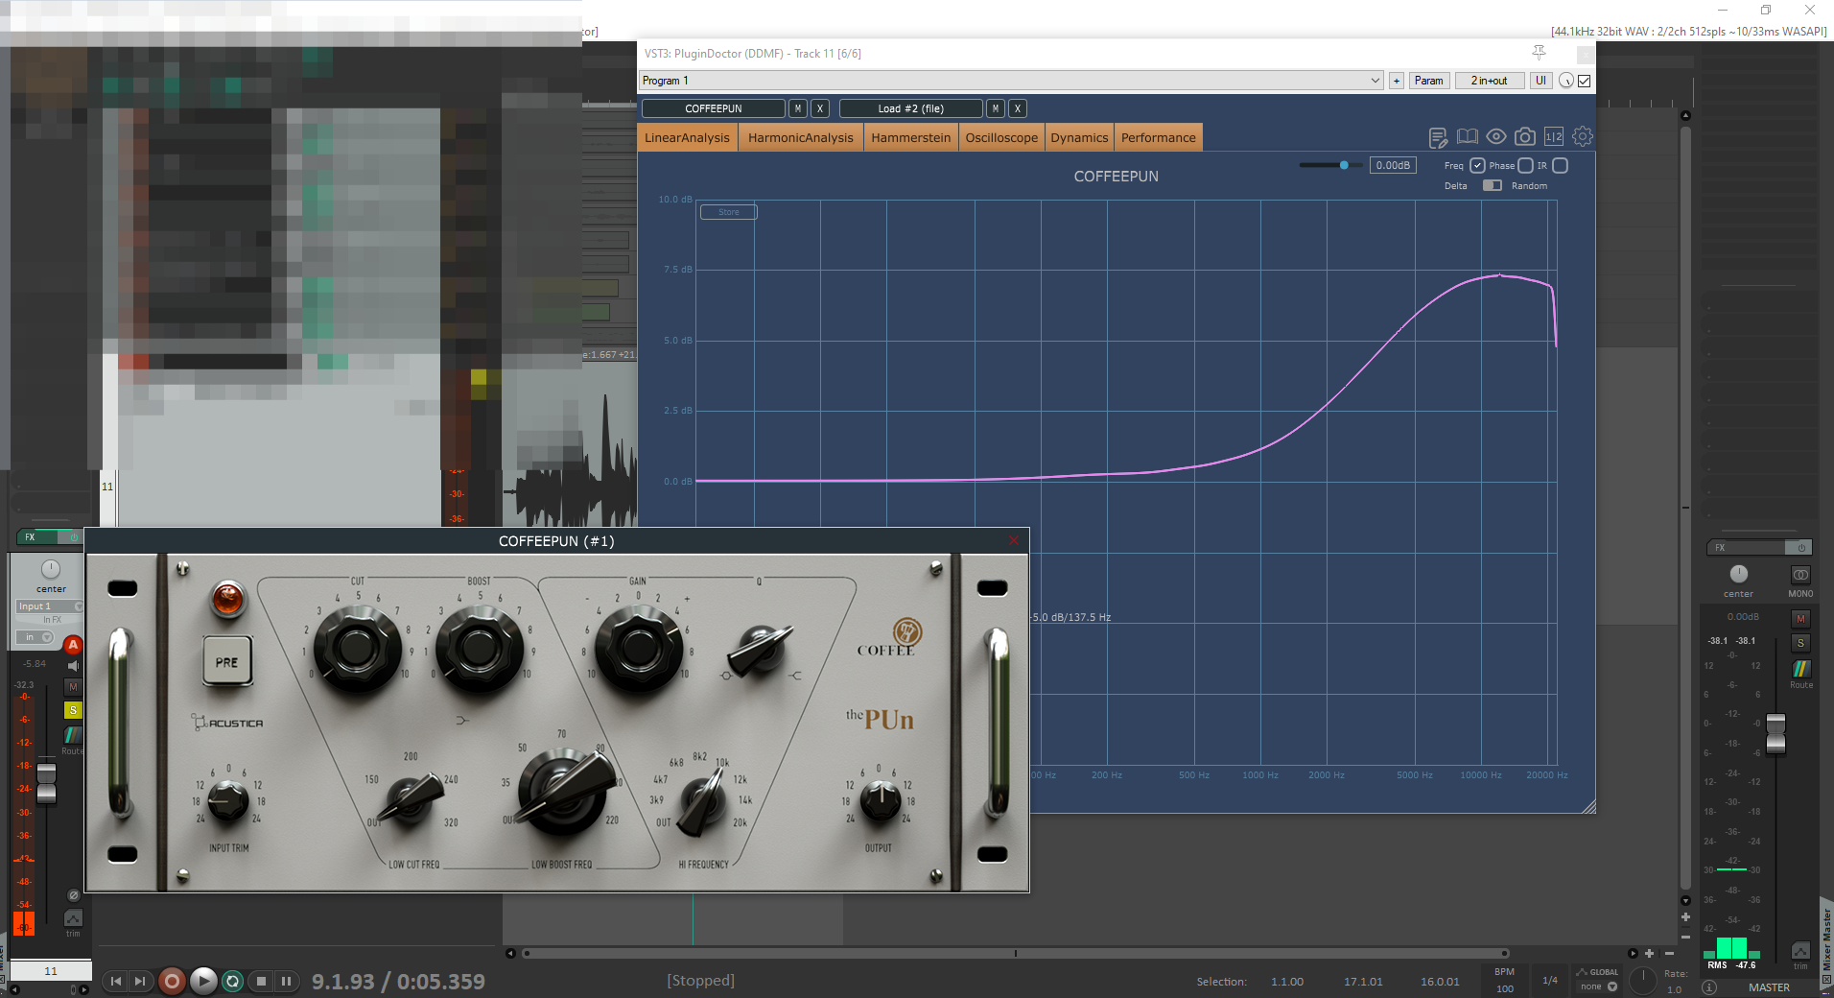1834x998 pixels.
Task: Open the Performance tab
Action: (x=1159, y=137)
